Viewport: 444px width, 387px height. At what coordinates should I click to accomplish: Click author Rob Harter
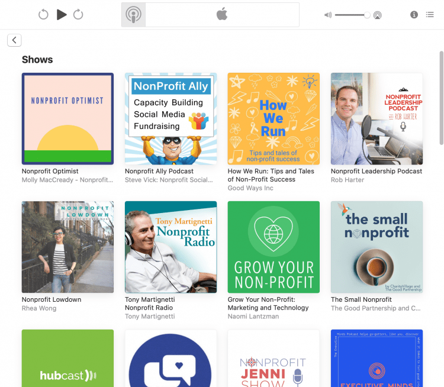click(x=348, y=180)
